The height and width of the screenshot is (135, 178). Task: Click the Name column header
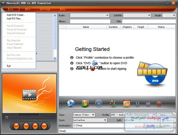click(x=86, y=27)
